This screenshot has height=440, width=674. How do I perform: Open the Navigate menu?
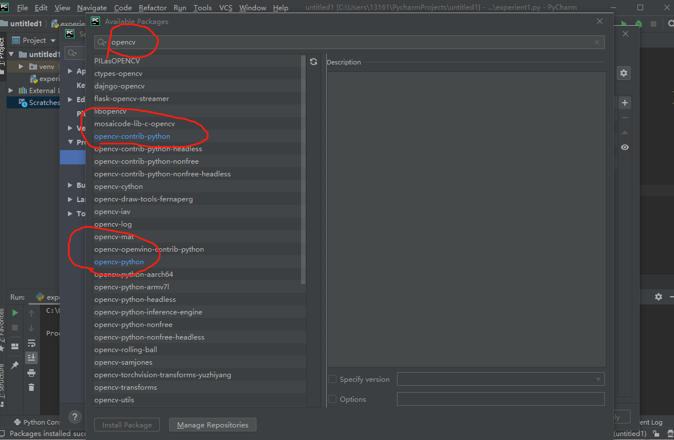[92, 8]
